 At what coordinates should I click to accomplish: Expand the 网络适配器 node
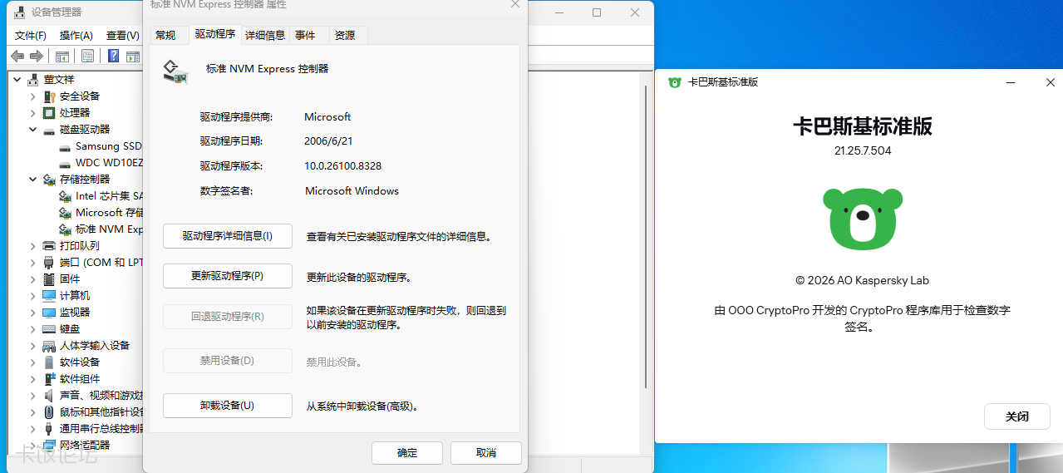tap(33, 446)
